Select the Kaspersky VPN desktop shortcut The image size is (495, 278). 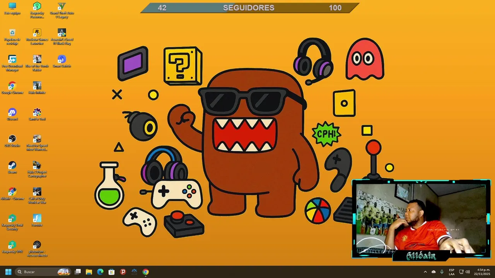click(12, 247)
